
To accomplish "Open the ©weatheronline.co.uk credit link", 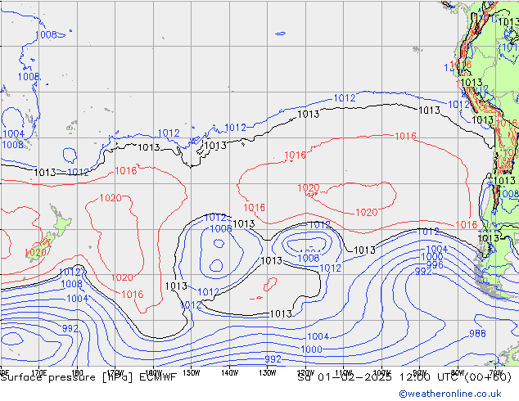I will point(450,394).
